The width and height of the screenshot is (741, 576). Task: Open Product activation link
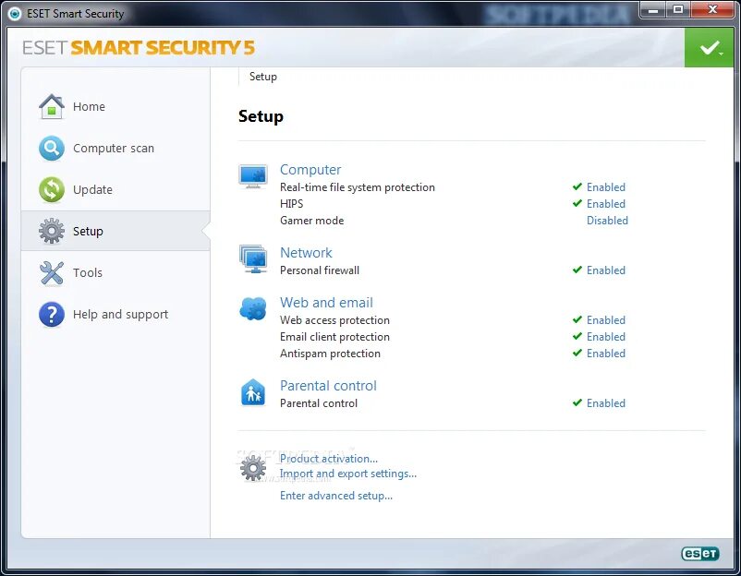[x=329, y=458]
